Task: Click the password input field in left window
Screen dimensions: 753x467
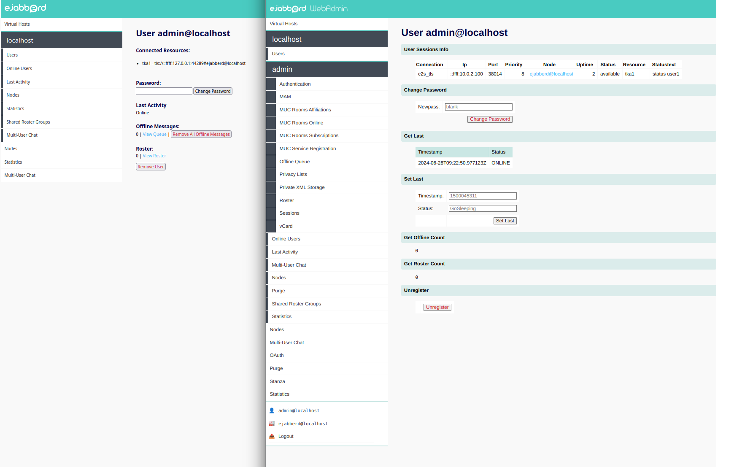Action: pos(164,91)
